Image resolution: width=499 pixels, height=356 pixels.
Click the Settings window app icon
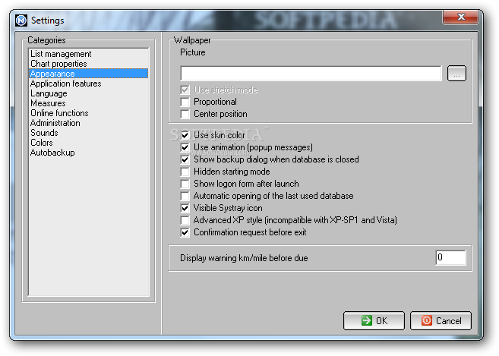click(21, 20)
